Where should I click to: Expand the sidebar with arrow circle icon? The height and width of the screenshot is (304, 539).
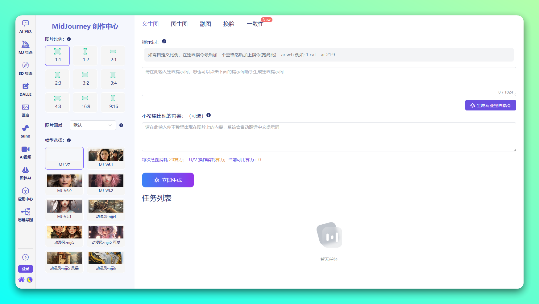tap(25, 257)
